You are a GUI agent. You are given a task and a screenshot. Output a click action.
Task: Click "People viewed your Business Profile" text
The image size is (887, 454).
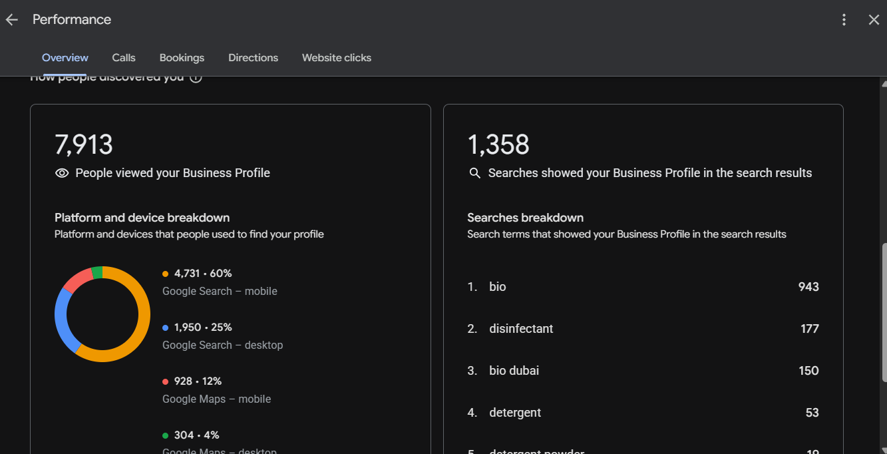click(173, 173)
